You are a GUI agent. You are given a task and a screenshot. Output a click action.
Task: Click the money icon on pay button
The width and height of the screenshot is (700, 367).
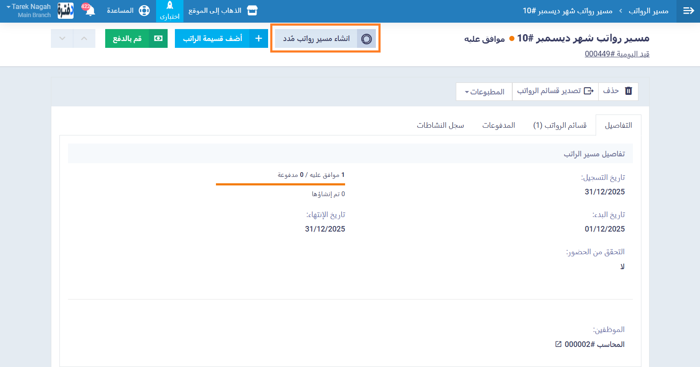coord(158,38)
